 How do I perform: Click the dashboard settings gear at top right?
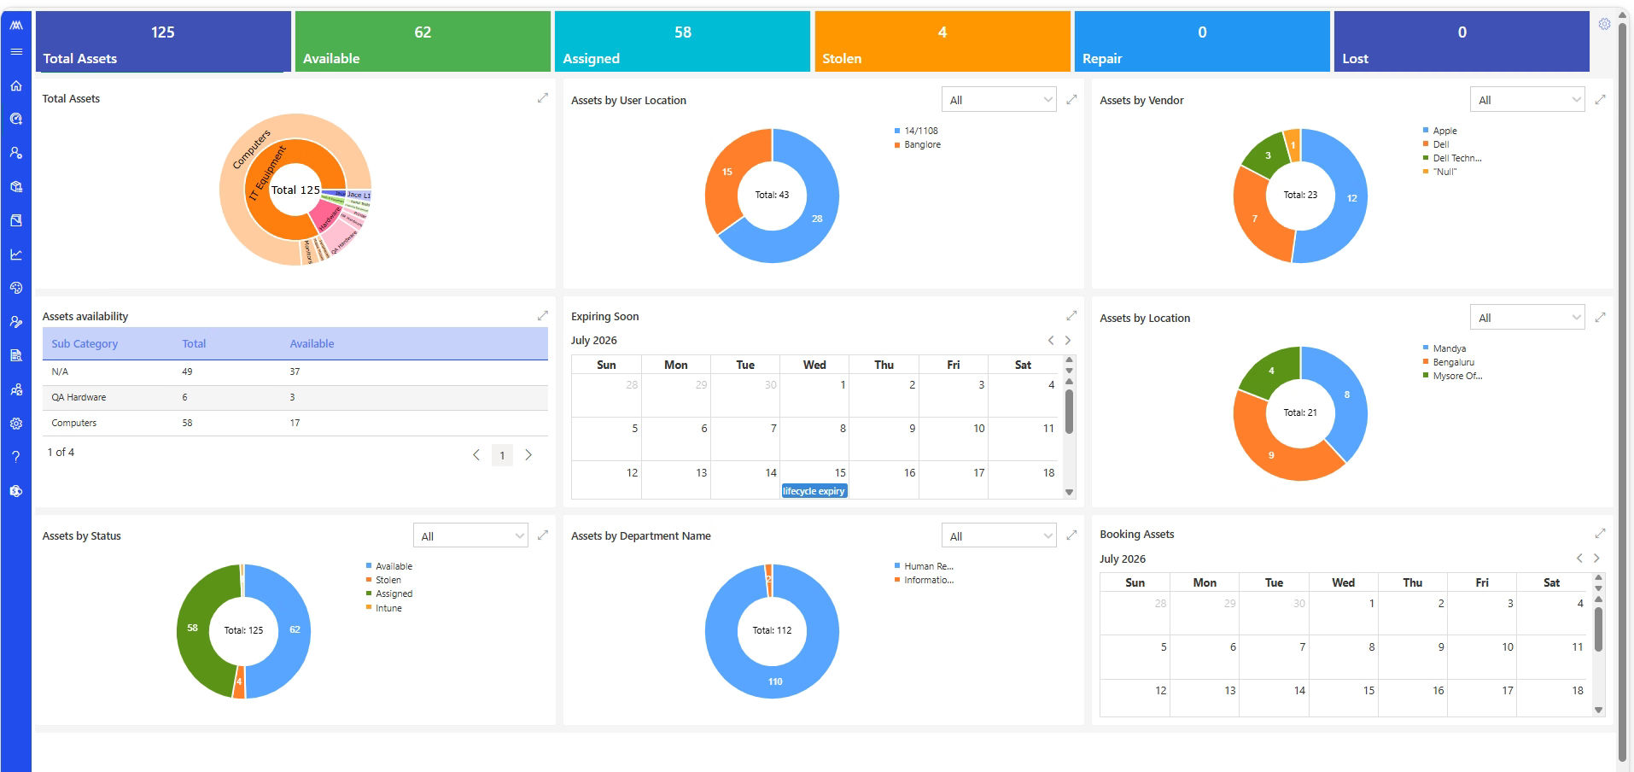[x=1604, y=24]
